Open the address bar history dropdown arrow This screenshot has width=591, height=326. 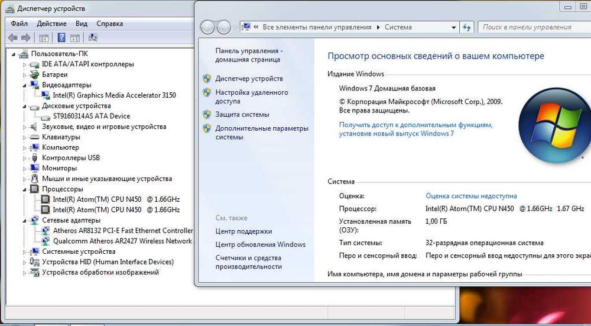point(454,27)
